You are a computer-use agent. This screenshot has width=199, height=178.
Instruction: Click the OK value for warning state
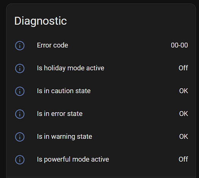click(183, 137)
